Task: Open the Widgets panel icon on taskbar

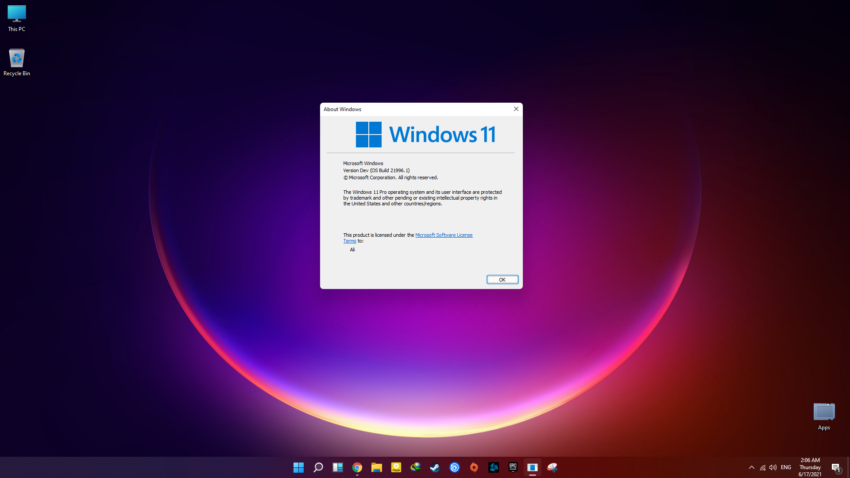Action: coord(337,467)
